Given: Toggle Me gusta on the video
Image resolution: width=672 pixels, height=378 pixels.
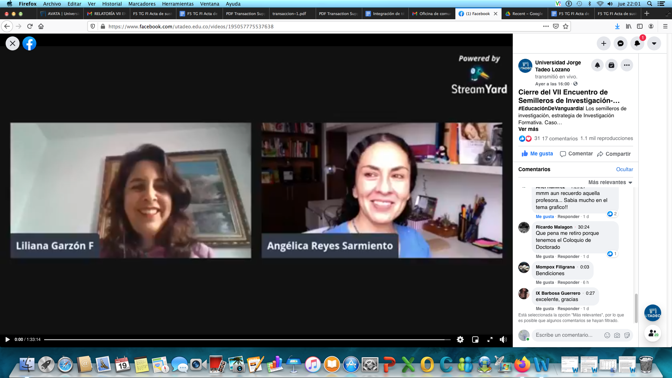Looking at the screenshot, I should 537,154.
